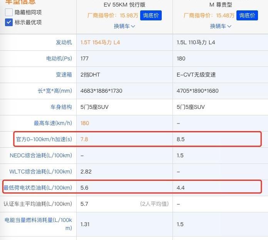Select the 1.5L 110马力 L4 engine value
Viewport: 268px width, 240px height.
[196, 42]
